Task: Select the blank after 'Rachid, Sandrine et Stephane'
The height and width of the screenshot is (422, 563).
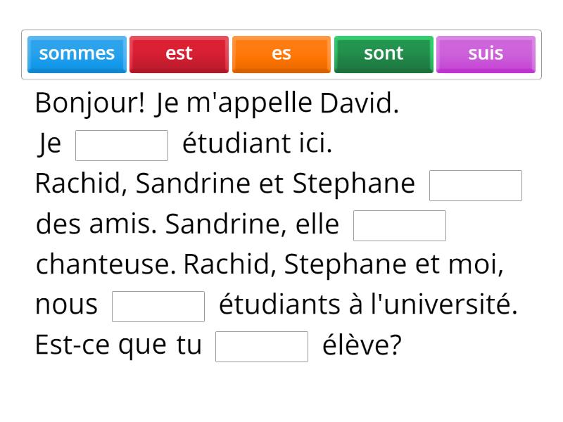Action: 476,185
